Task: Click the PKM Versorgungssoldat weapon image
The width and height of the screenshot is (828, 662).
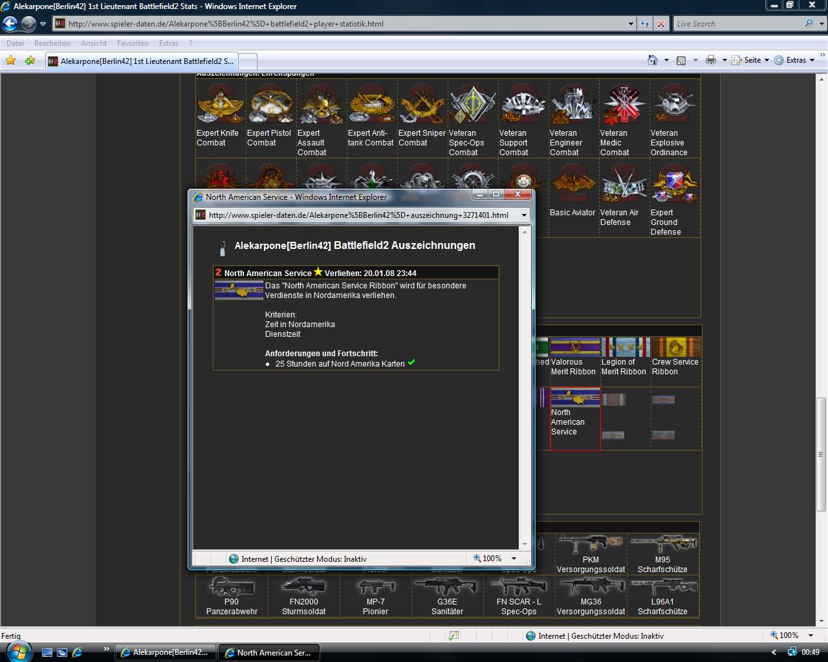Action: coord(591,544)
